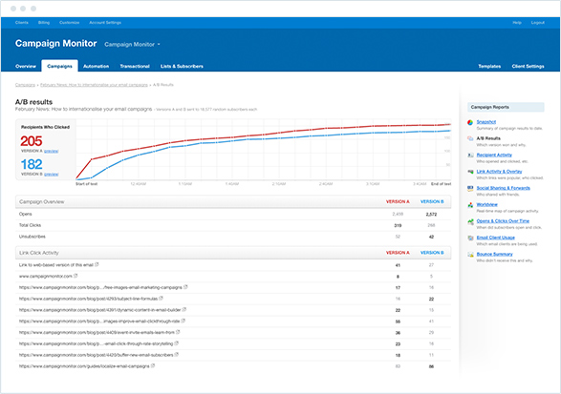
Task: Click the Worldview icon
Action: tap(470, 205)
